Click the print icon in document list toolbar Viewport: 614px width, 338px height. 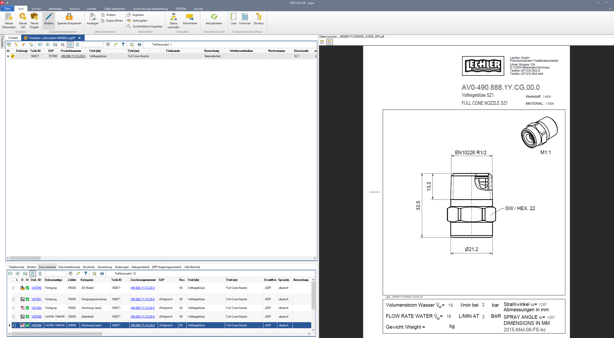pos(102,274)
